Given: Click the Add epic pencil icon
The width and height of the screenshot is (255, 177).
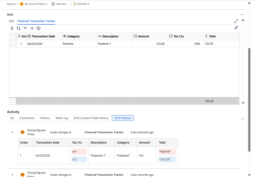Looking at the screenshot, I should (53, 4).
